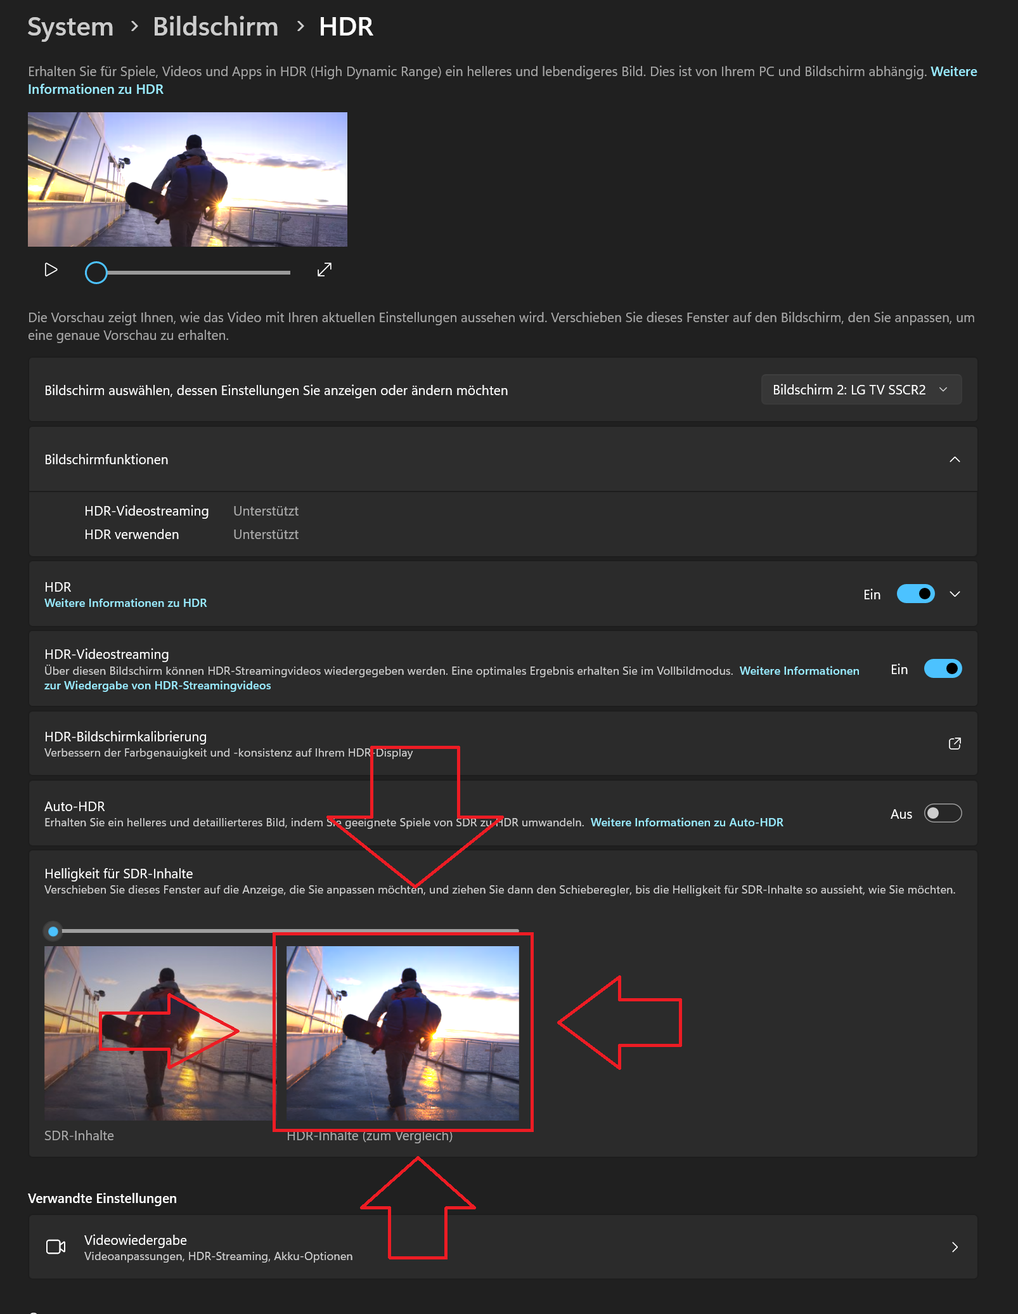Screen dimensions: 1018x1314
Task: Click Weitere Informationen zur Wiedergabe von HDR-Streamingvideos
Action: click(799, 670)
